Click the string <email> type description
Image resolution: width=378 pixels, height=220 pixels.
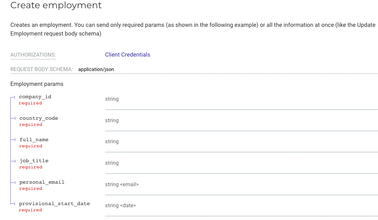[x=122, y=184]
